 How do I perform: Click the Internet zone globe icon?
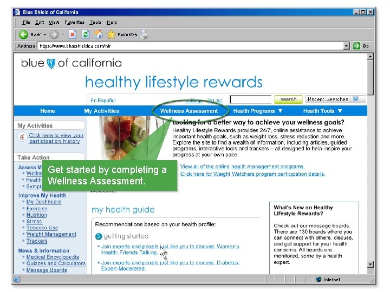click(318, 280)
